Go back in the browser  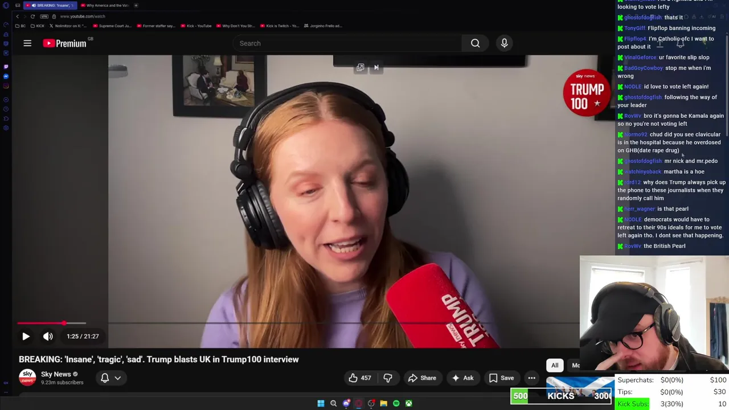point(17,17)
